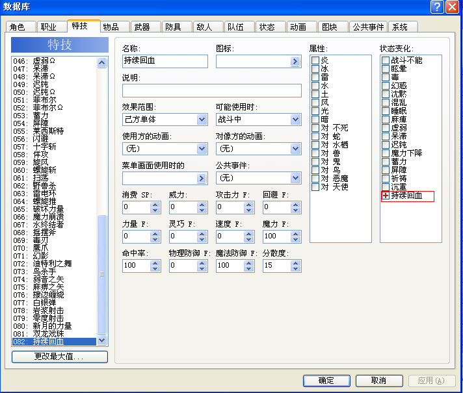
Task: Click the 取消 button
Action: point(379,381)
